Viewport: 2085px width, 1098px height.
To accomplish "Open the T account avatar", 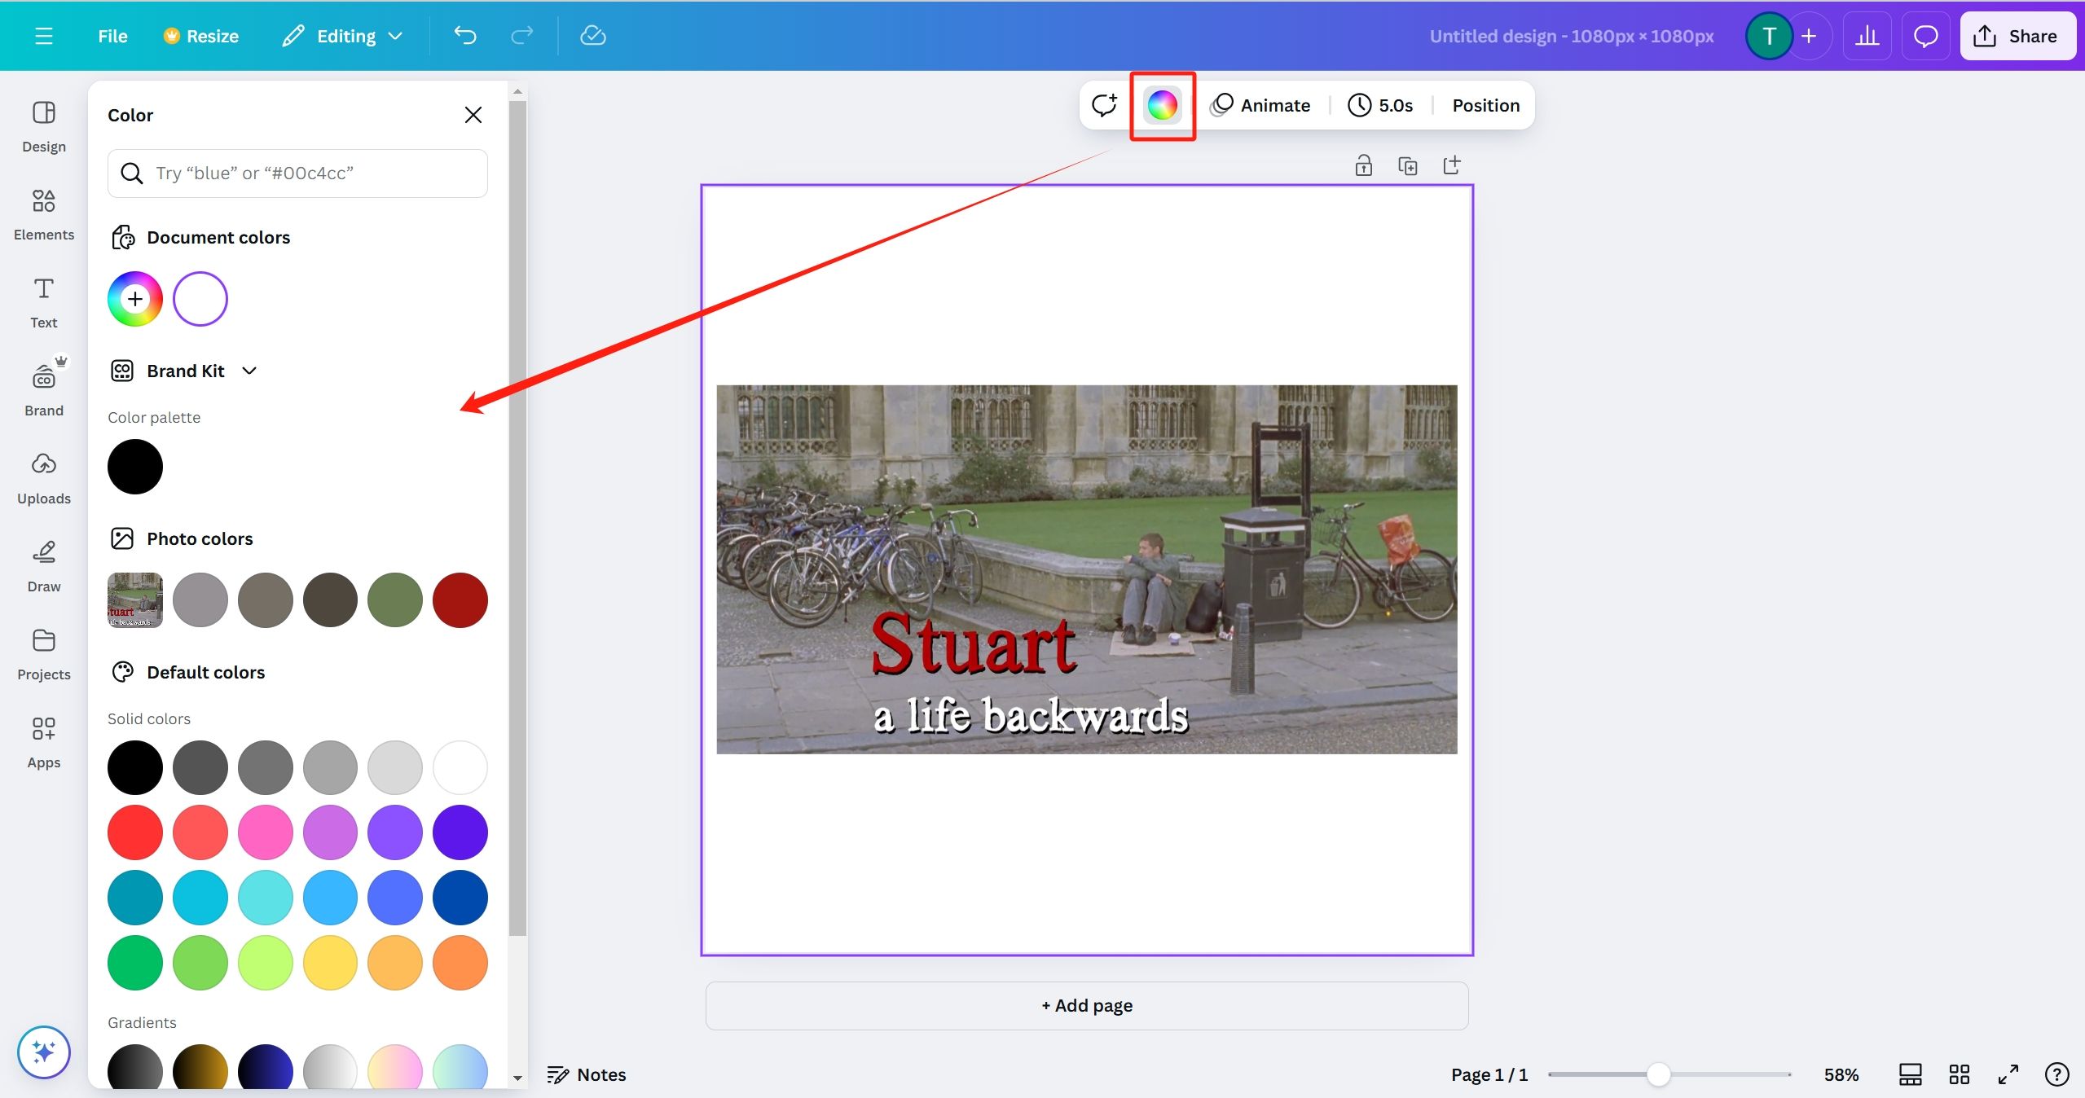I will click(1768, 36).
